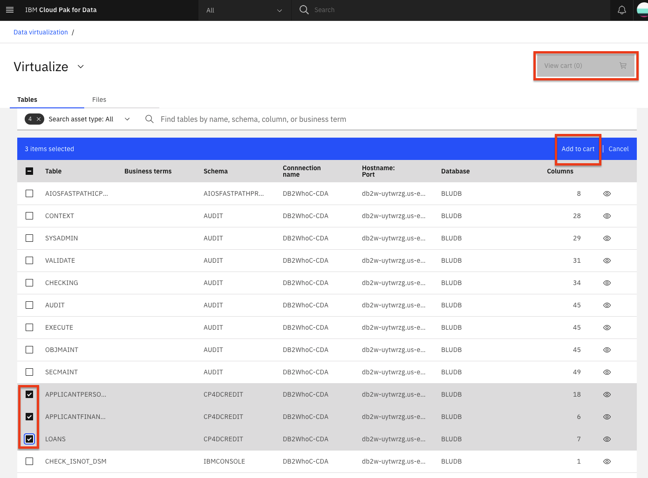
Task: Check the VALIDATE row checkbox
Action: 29,260
